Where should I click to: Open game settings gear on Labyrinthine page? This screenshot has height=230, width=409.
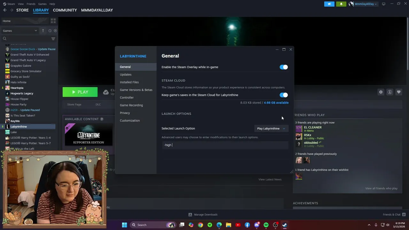381,92
